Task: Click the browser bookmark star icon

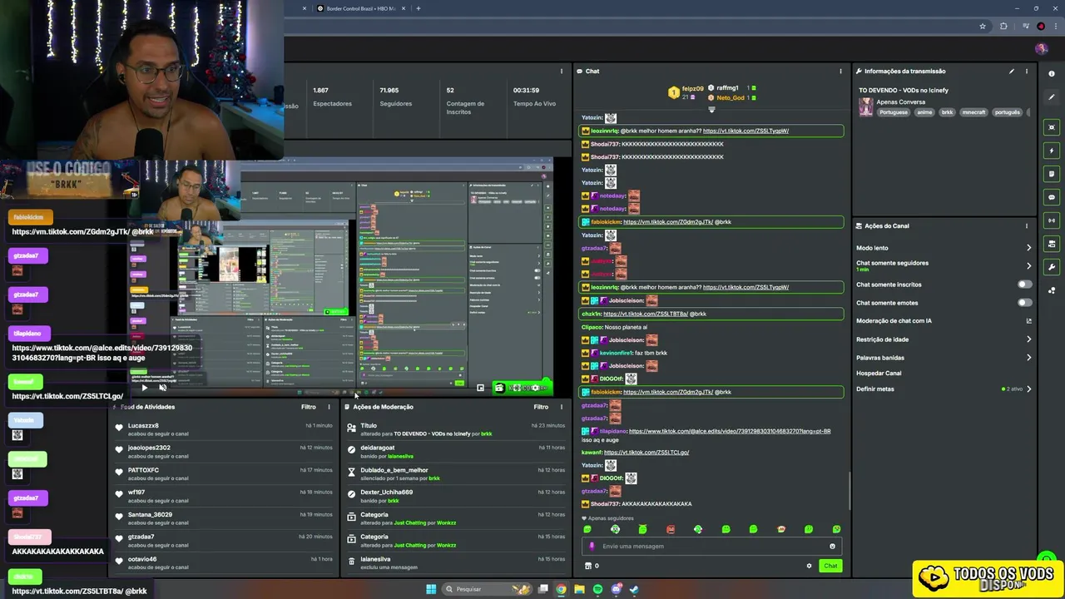Action: (x=983, y=26)
